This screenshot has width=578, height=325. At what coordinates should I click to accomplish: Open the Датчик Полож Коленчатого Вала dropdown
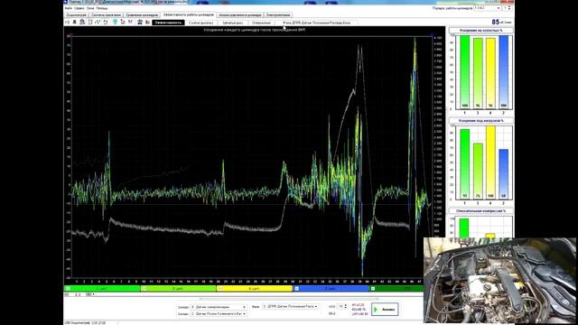[x=219, y=313]
